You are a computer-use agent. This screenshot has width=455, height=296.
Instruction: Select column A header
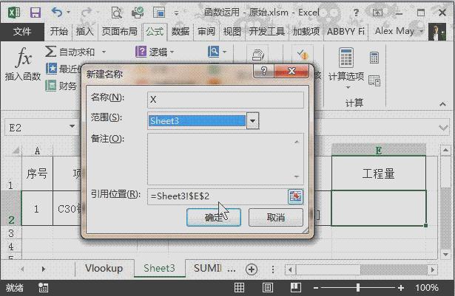pos(37,151)
